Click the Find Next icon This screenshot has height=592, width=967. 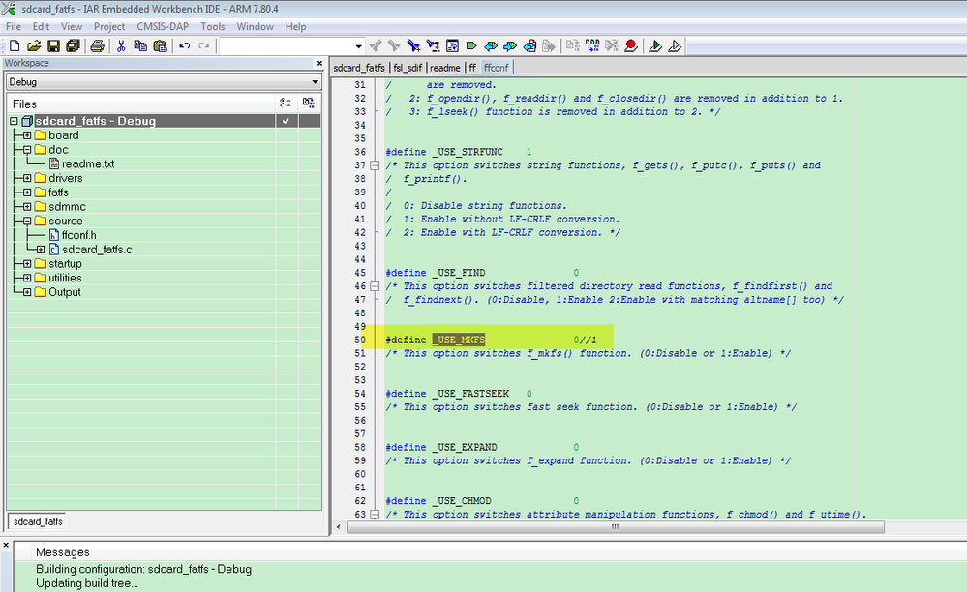click(393, 46)
